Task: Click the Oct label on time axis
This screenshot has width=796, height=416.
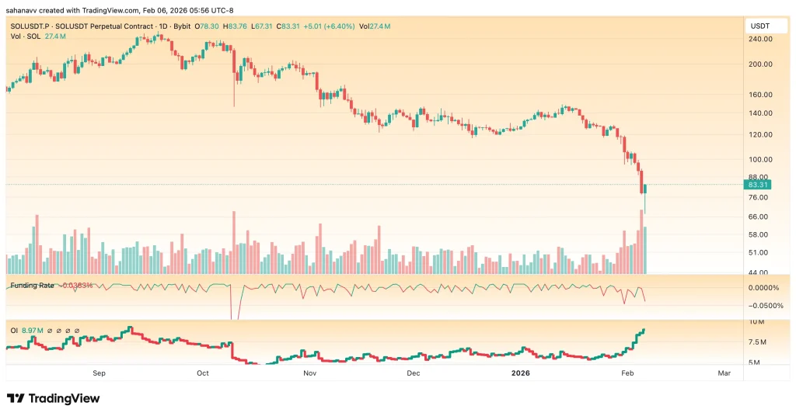Action: (x=203, y=373)
